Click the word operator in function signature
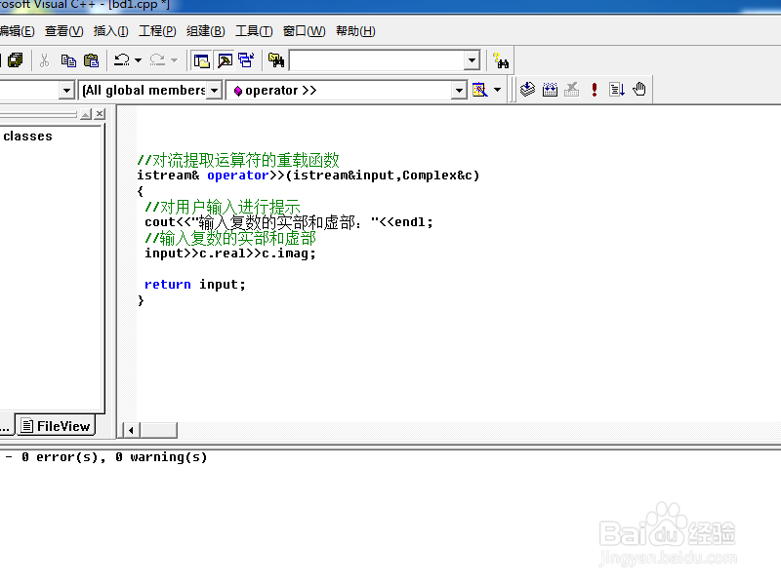 (x=238, y=175)
